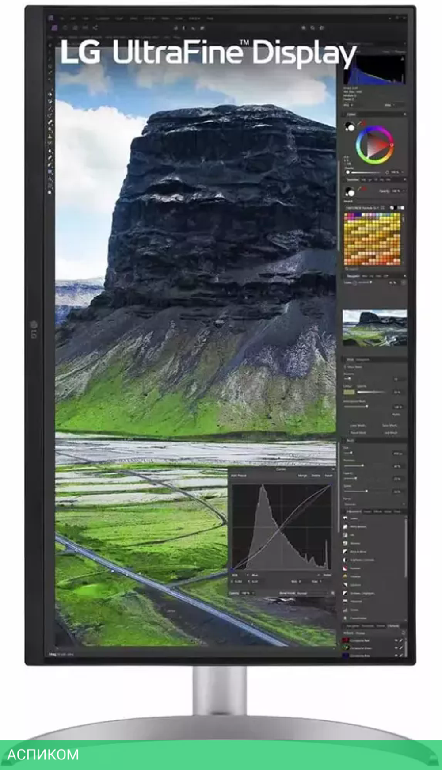The image size is (442, 770).
Task: Open the Curves dialog settings gear
Action: (x=333, y=593)
